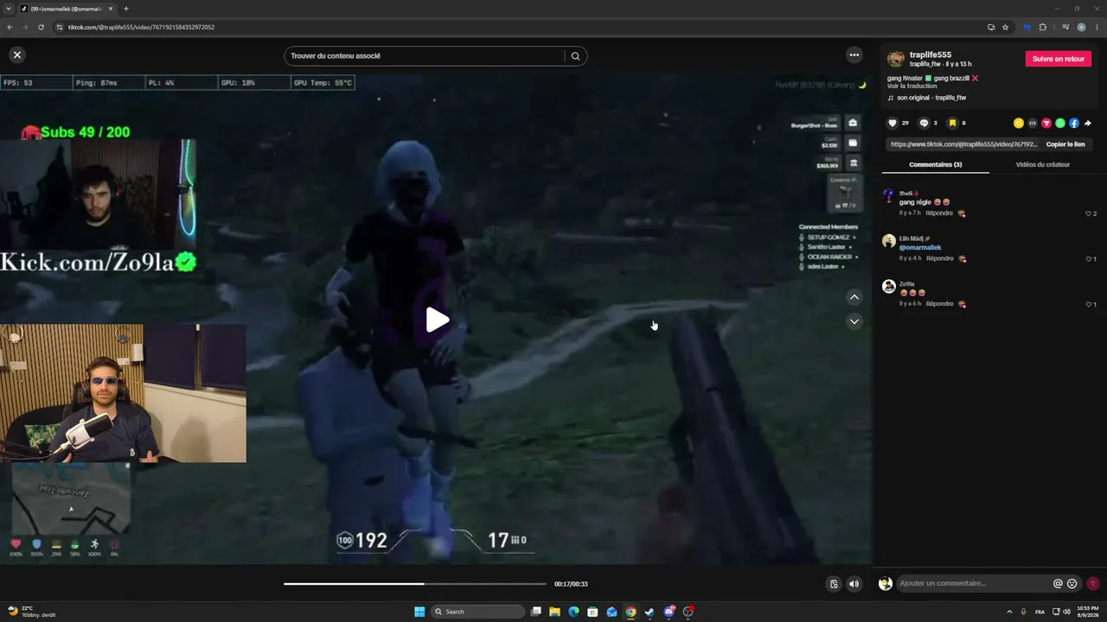Open a new browser tab
1107x622 pixels.
pyautogui.click(x=126, y=9)
